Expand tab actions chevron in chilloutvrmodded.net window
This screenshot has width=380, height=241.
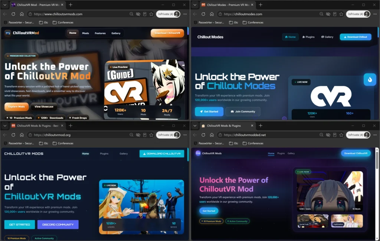[195, 125]
